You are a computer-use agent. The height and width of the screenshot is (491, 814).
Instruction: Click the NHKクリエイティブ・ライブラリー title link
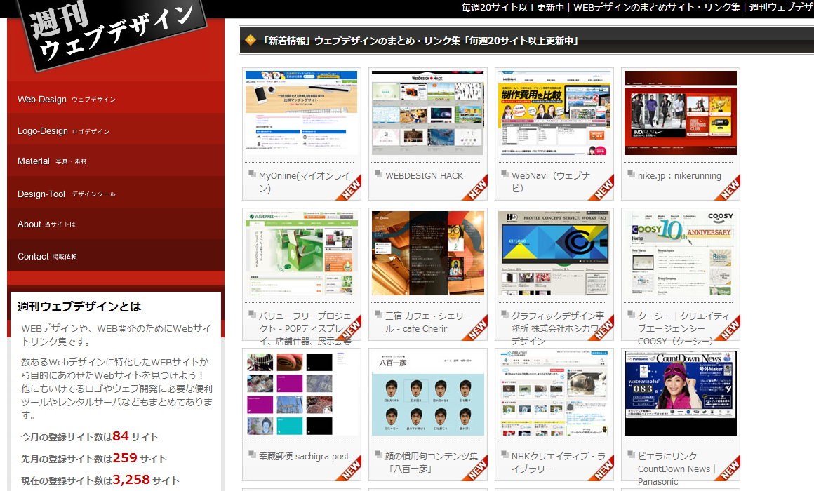(x=558, y=462)
